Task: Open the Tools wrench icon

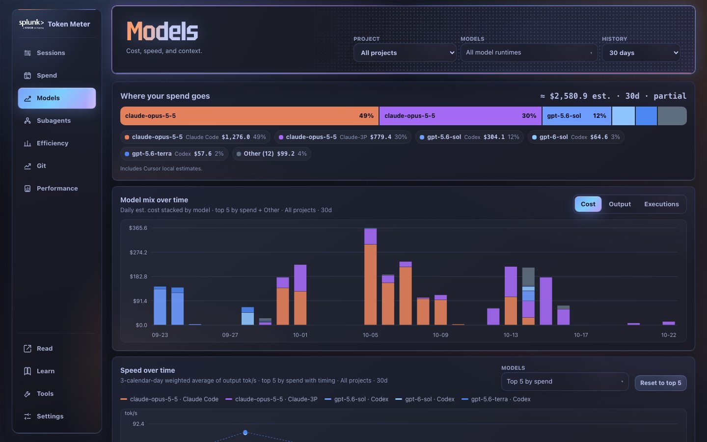Action: pos(27,394)
